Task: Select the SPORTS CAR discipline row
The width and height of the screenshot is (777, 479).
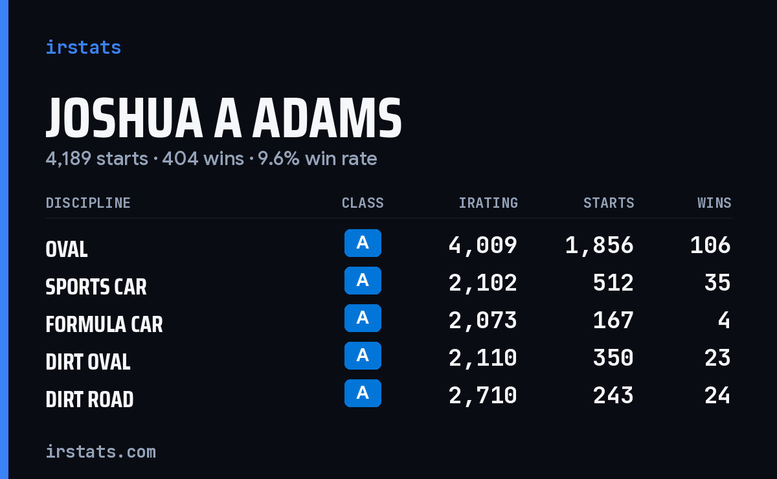Action: point(388,283)
